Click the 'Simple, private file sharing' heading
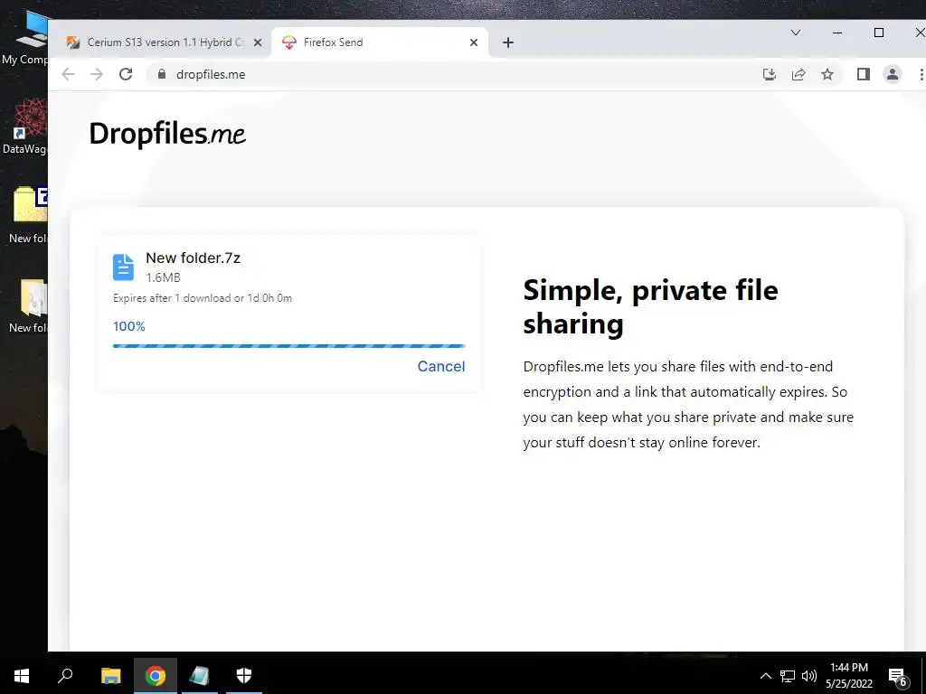 tap(650, 306)
